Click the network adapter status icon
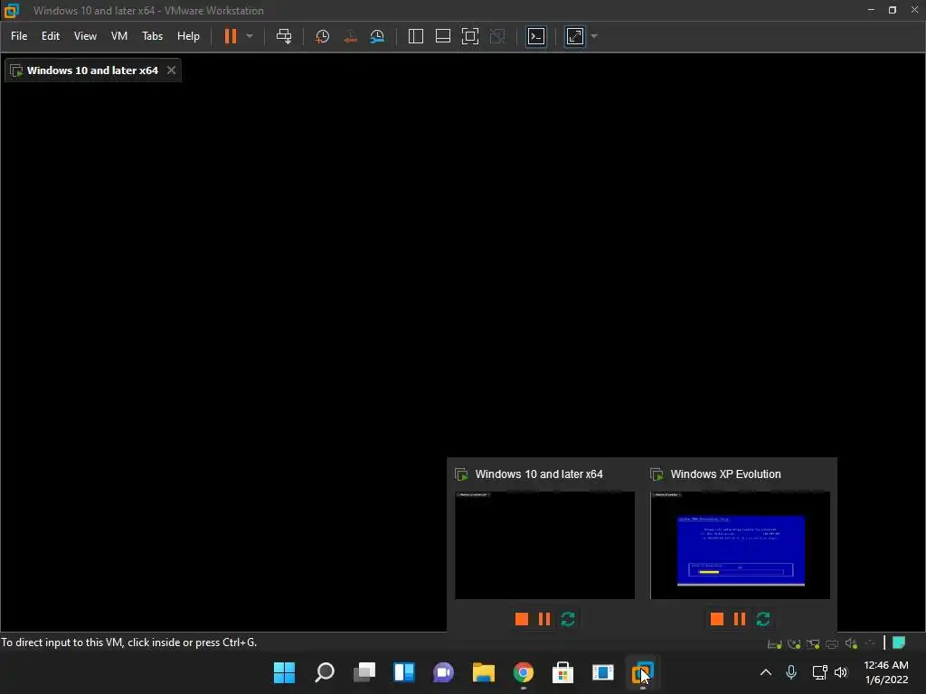 [813, 643]
